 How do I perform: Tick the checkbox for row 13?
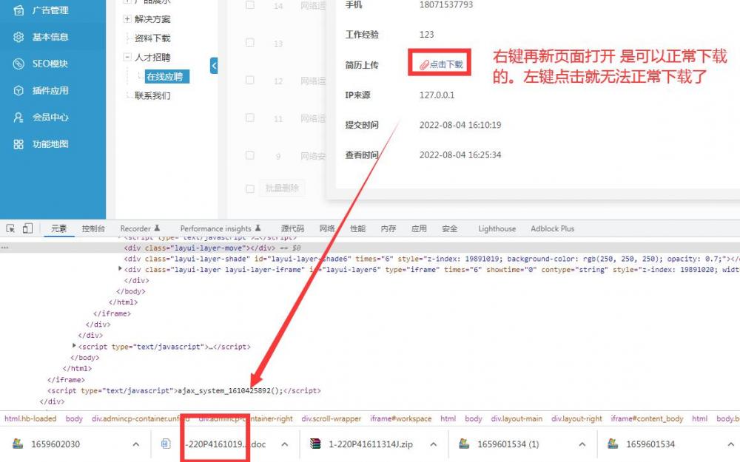pos(250,42)
